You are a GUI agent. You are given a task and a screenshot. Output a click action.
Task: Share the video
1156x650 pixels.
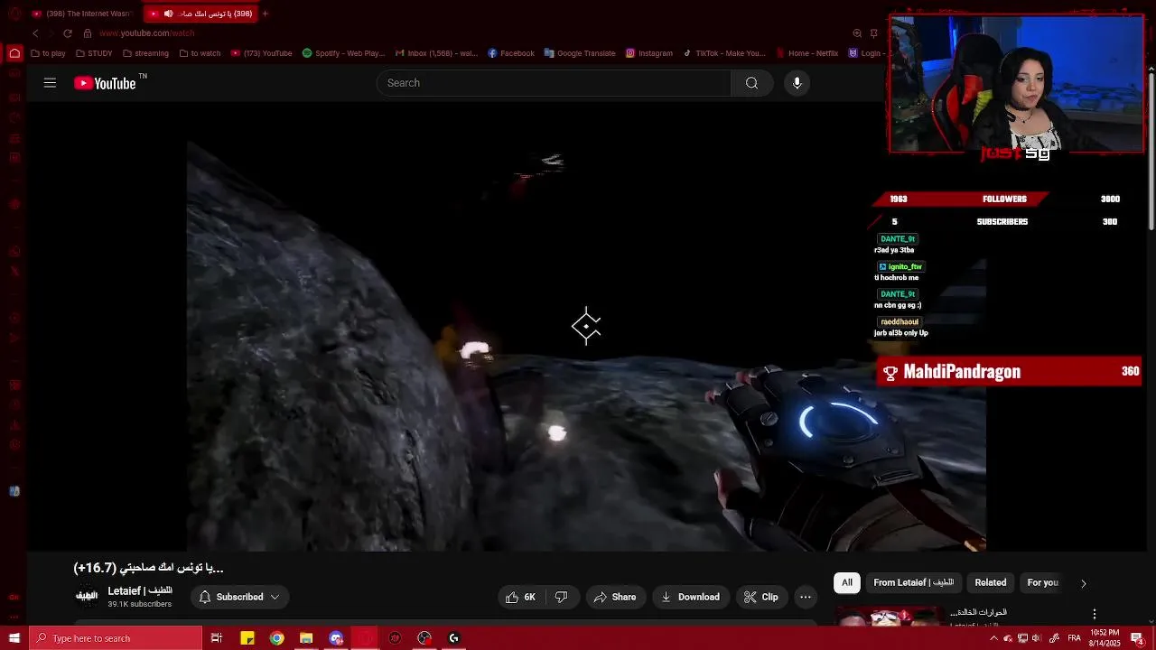pos(615,597)
